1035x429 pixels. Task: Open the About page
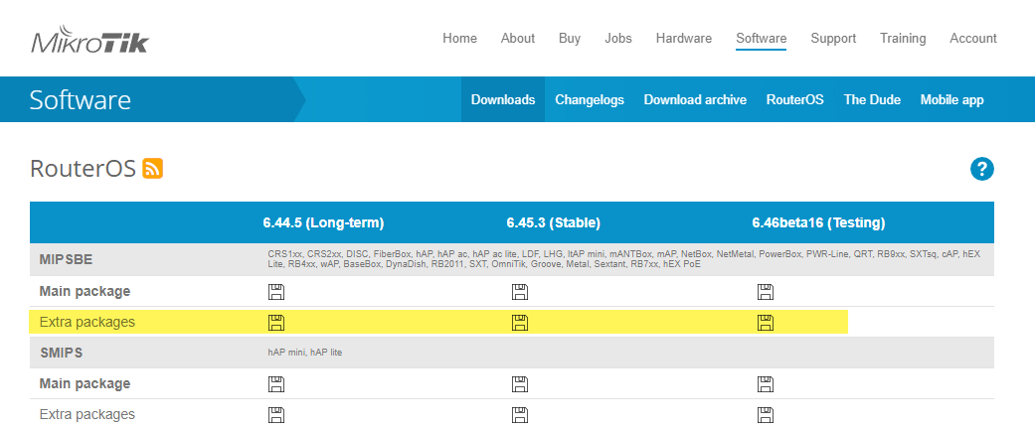(x=517, y=38)
